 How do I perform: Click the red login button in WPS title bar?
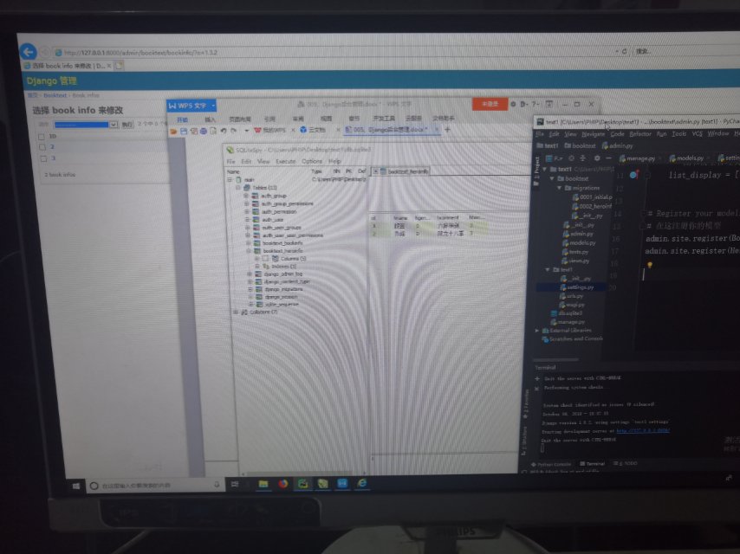coord(490,104)
